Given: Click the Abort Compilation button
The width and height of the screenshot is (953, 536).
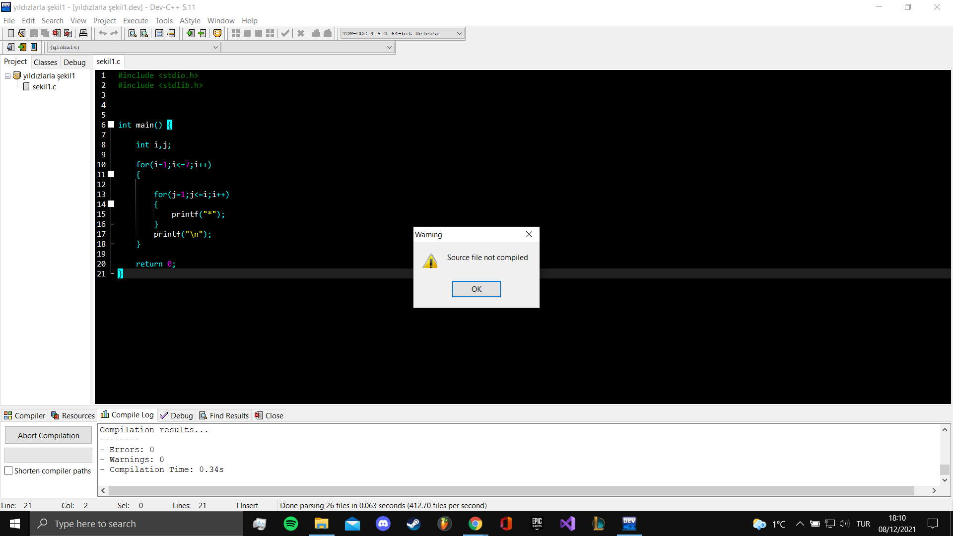Looking at the screenshot, I should point(49,435).
